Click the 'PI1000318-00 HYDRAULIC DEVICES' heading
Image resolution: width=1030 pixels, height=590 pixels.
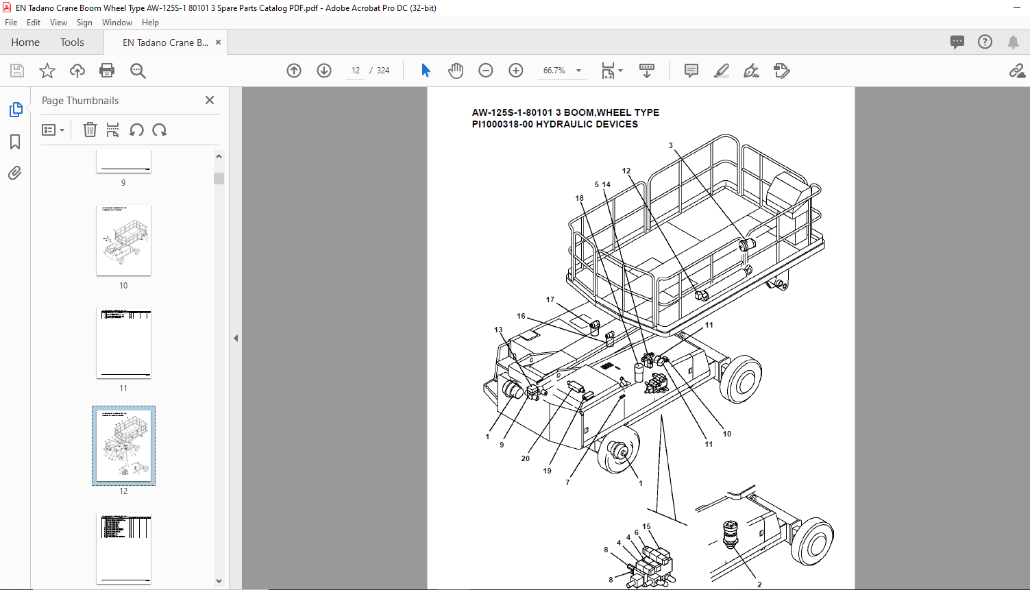click(555, 124)
